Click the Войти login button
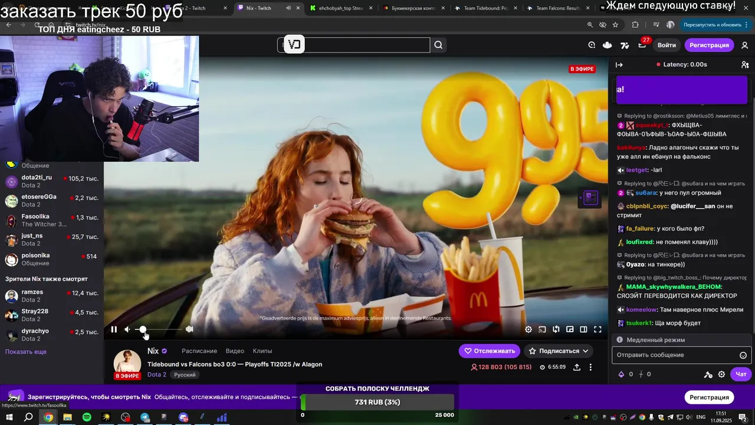 (x=667, y=45)
